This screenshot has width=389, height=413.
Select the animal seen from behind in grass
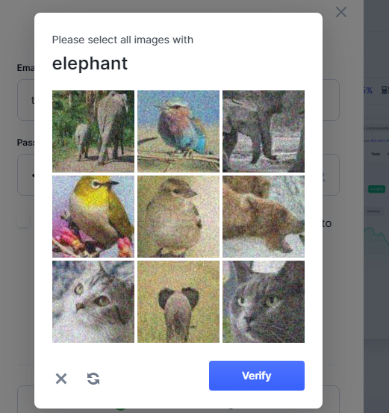pyautogui.click(x=178, y=302)
